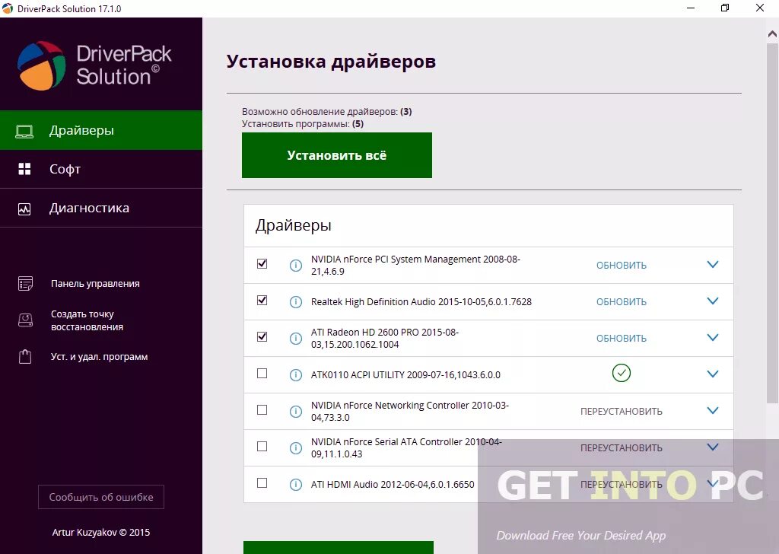This screenshot has height=554, width=779.
Task: Switch to the Софт section
Action: (64, 169)
